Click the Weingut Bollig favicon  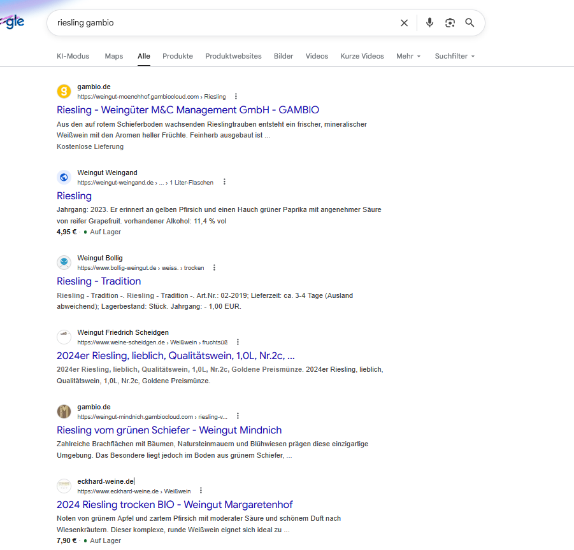(x=64, y=262)
